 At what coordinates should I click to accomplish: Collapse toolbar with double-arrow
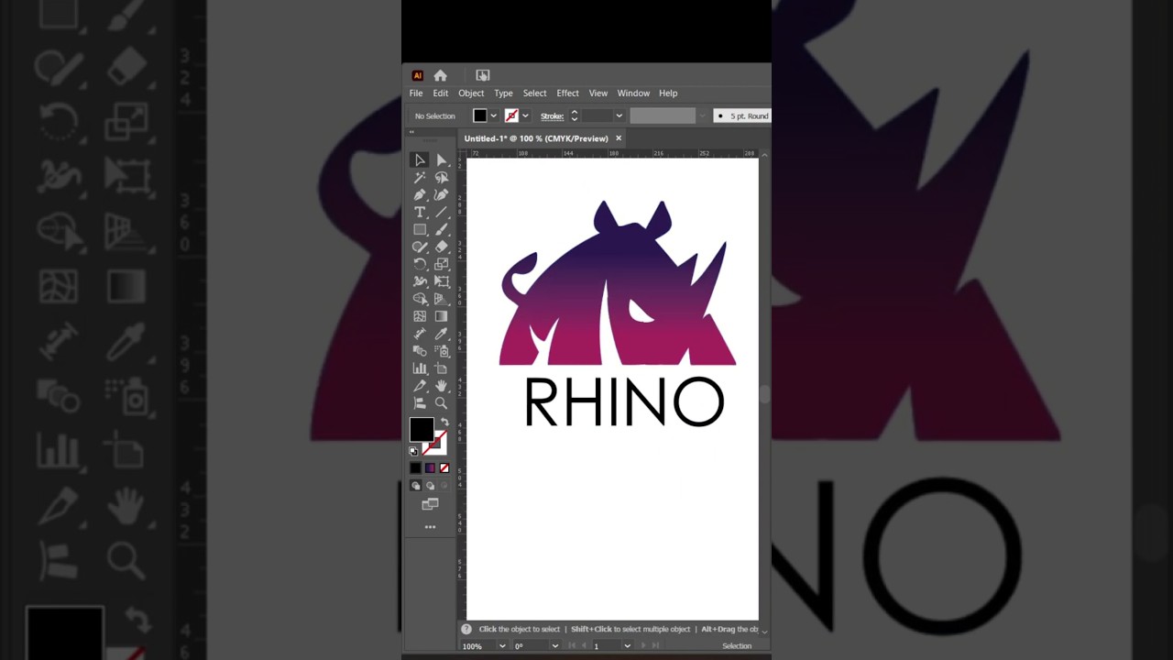click(411, 132)
